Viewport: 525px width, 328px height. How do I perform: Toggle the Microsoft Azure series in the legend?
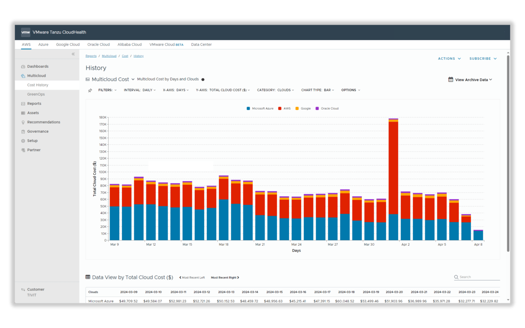tap(259, 108)
